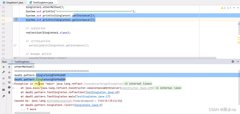240x114 pixels.
Task: Click the RuntimeException class name link
Action: [x=59, y=101]
